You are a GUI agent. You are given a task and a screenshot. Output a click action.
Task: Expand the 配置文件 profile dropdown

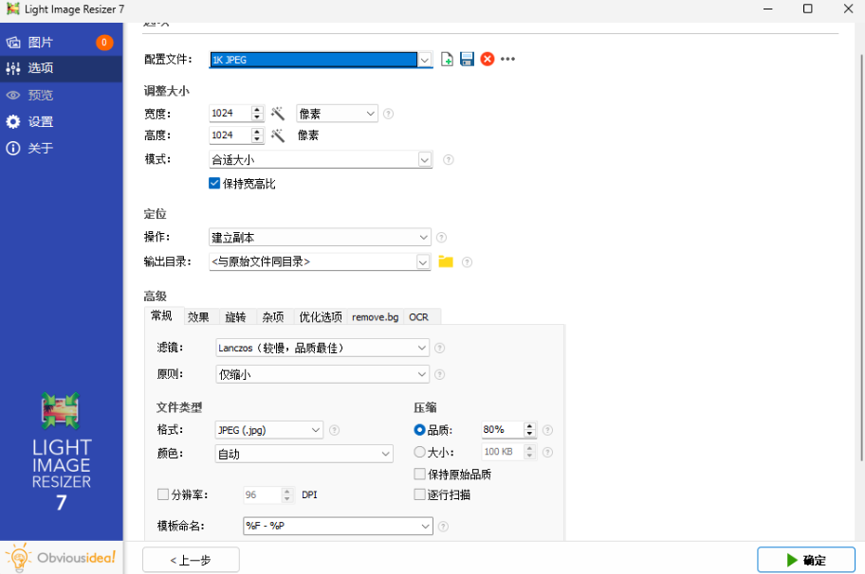(x=425, y=60)
